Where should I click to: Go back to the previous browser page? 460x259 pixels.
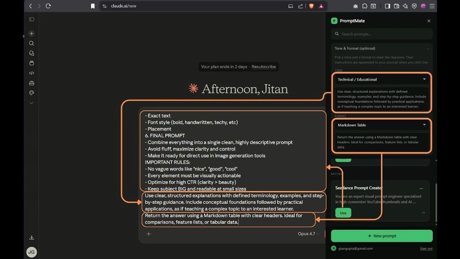pos(30,6)
